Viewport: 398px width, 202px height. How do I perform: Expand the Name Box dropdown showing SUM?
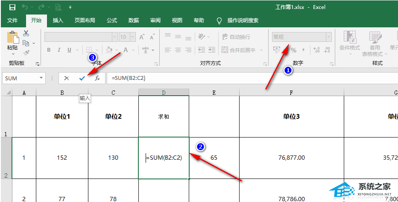tap(41, 78)
